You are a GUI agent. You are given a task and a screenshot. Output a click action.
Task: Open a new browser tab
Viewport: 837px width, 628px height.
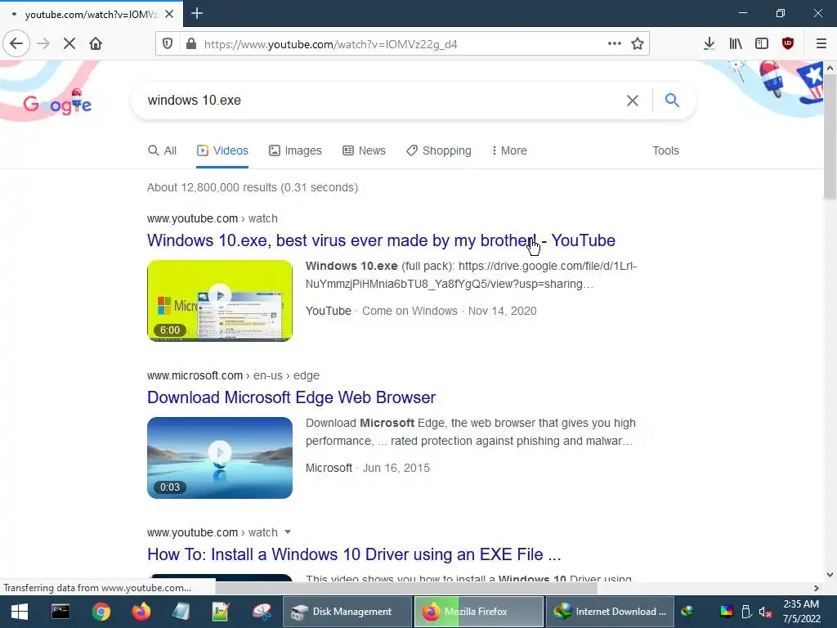197,13
